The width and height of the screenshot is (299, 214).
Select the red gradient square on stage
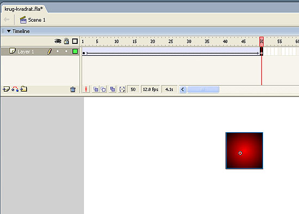coord(244,151)
